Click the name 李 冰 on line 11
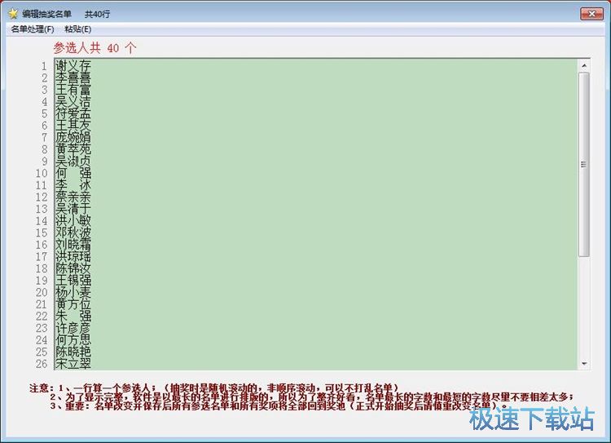The height and width of the screenshot is (443, 611). coord(73,185)
